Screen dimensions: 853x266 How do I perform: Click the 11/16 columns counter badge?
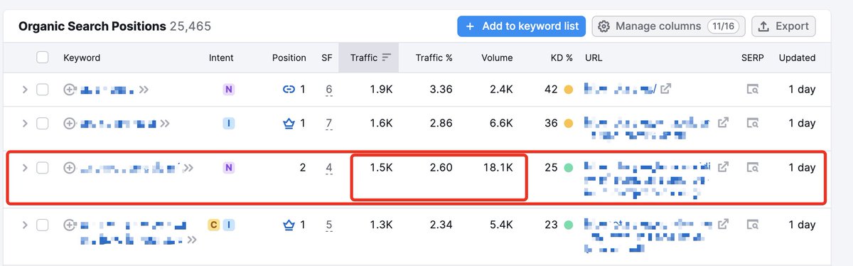tap(723, 26)
